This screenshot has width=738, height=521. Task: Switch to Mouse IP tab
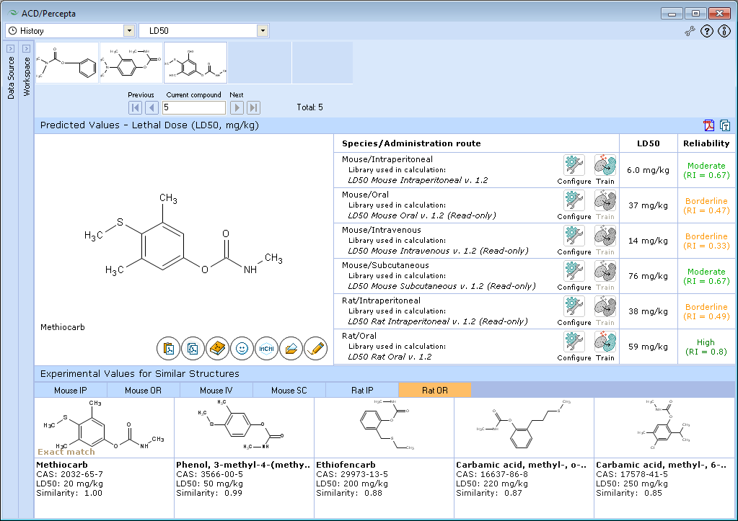71,391
